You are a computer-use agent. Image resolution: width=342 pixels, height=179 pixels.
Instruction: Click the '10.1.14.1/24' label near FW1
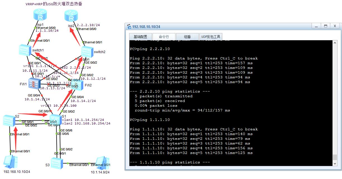[37, 99]
